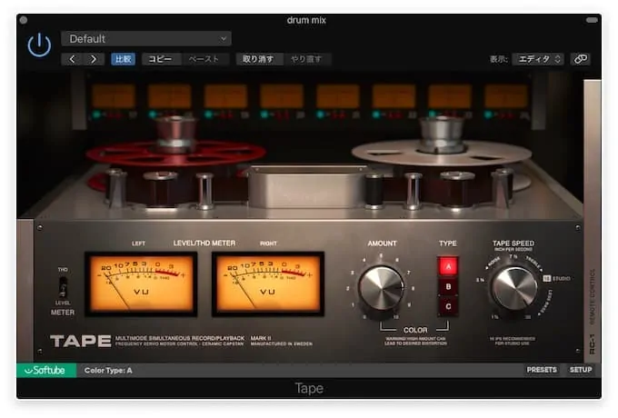Open the エディタ view dropdown
This screenshot has height=418, width=618.
point(538,59)
